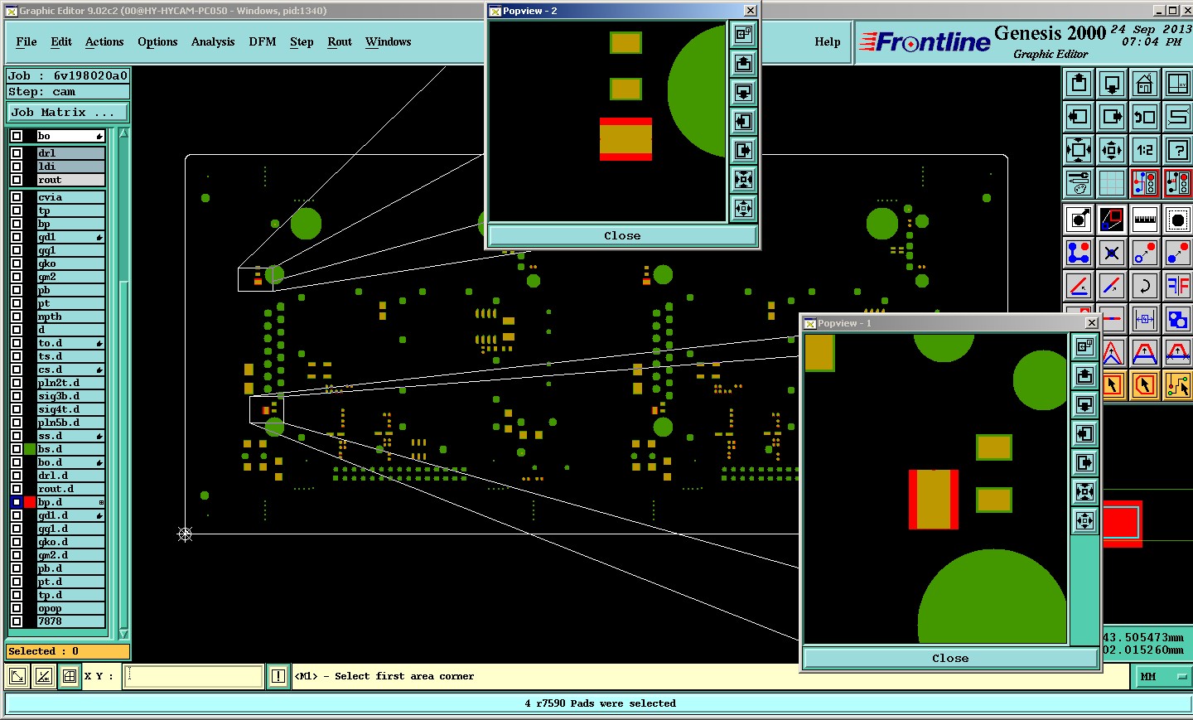Select the layer name mpth
The width and height of the screenshot is (1193, 720).
(x=71, y=317)
